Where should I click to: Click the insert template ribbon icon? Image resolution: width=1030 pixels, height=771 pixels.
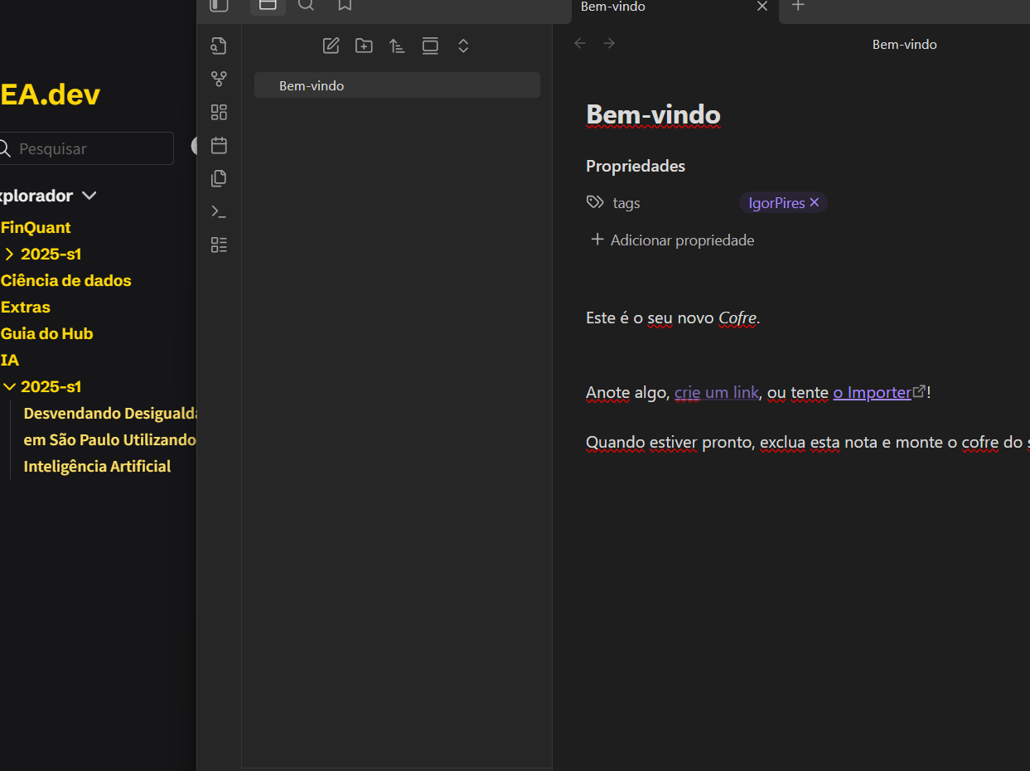pyautogui.click(x=219, y=178)
